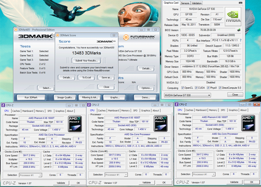261x187 pixels.
Task: Click Details in the 3DMark Score dialog
Action: [67, 77]
